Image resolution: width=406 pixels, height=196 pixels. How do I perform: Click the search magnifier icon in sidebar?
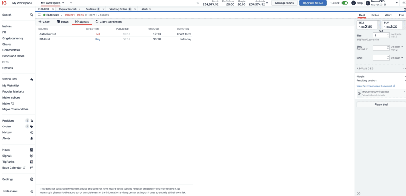(x=32, y=15)
